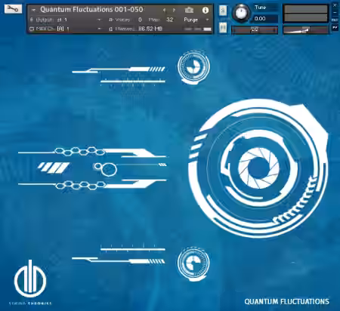This screenshot has width=340, height=311.
Task: Click the pan slider under Tune knob
Action: pyautogui.click(x=255, y=30)
